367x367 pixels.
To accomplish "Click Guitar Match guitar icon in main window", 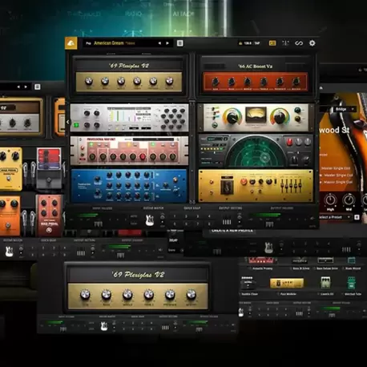I will tap(150, 220).
